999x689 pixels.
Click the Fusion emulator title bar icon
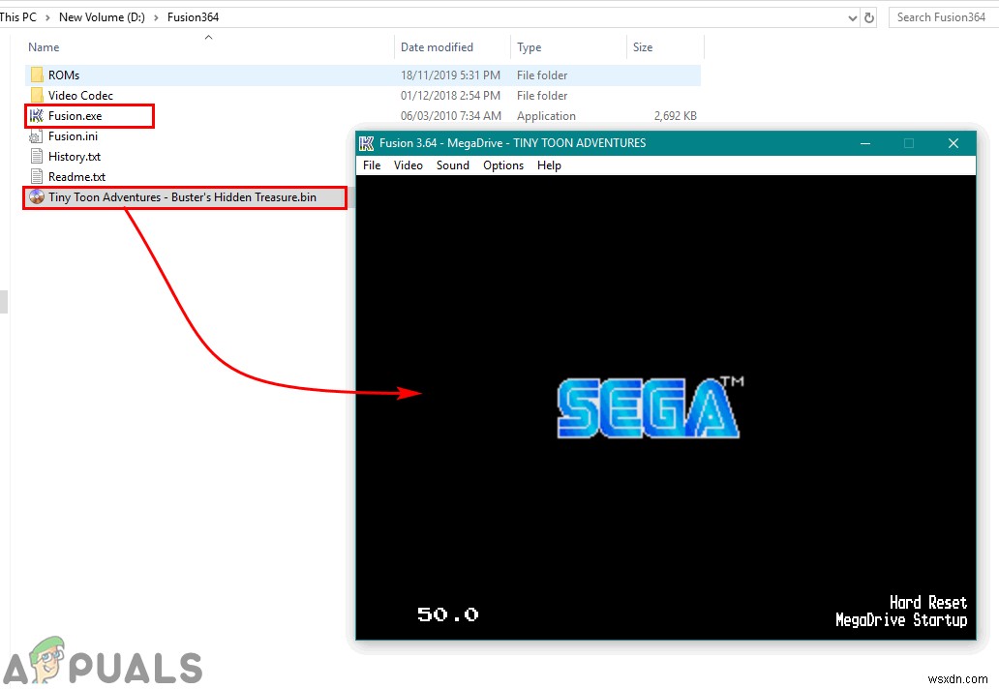pyautogui.click(x=367, y=142)
